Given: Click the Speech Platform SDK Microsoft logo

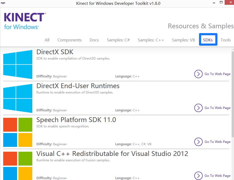Looking at the screenshot, I should point(18,132).
